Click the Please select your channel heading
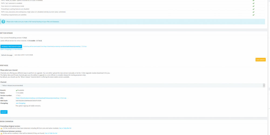 [9, 70]
